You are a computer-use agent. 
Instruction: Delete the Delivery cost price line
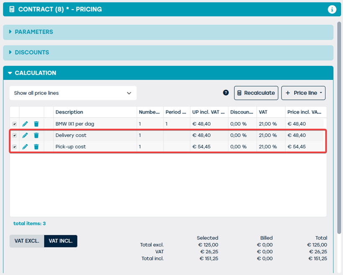[x=36, y=135]
